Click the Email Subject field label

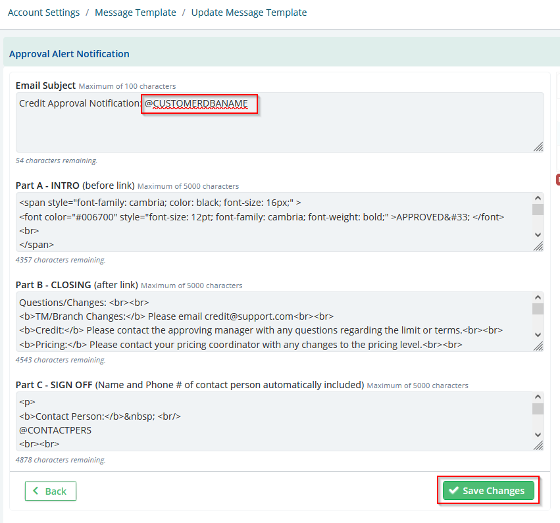(45, 86)
